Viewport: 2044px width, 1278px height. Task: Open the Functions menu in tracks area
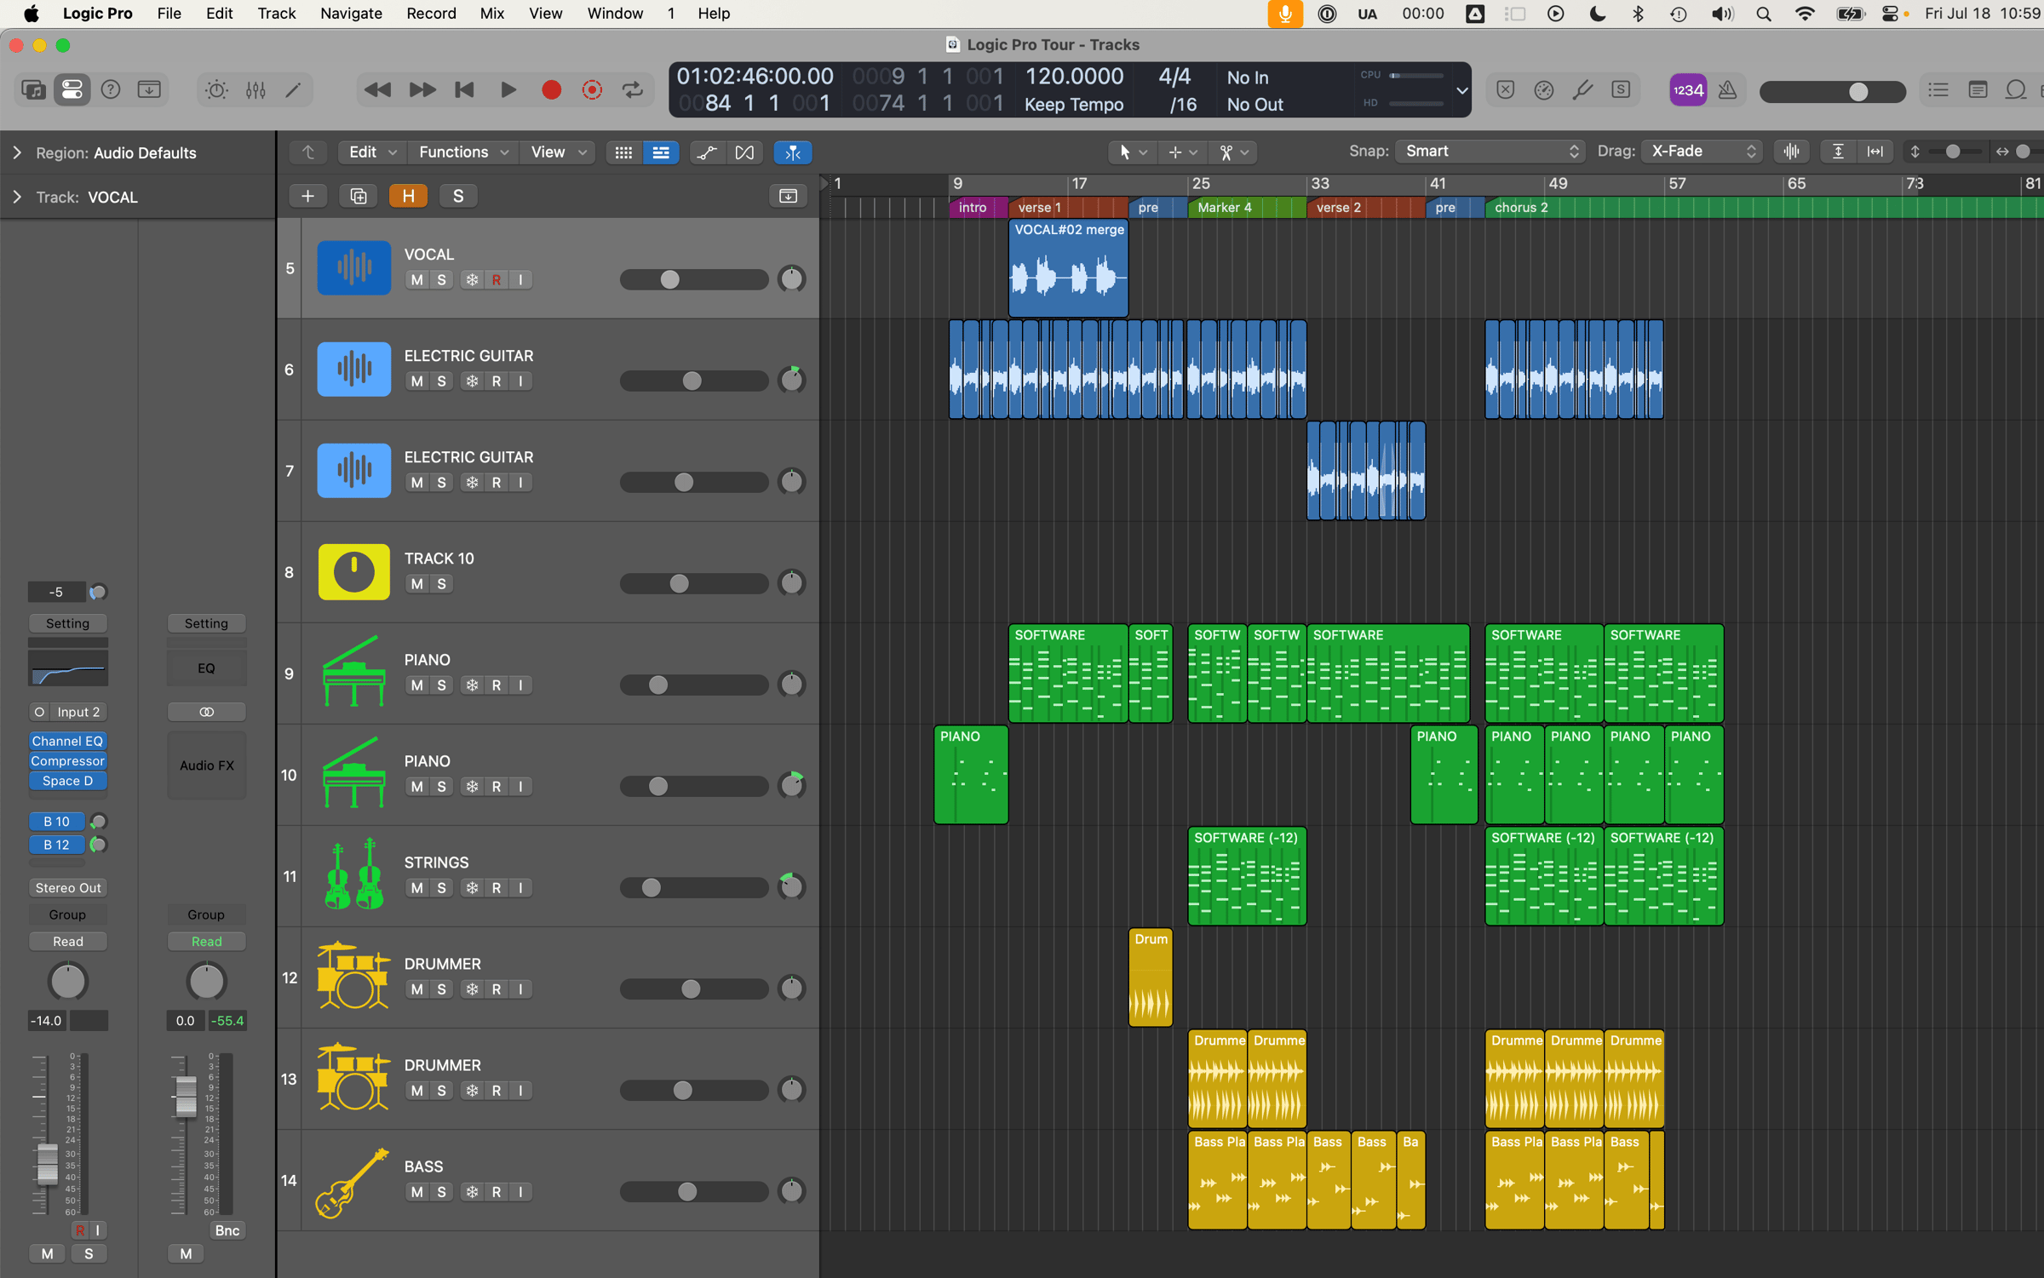pyautogui.click(x=463, y=152)
